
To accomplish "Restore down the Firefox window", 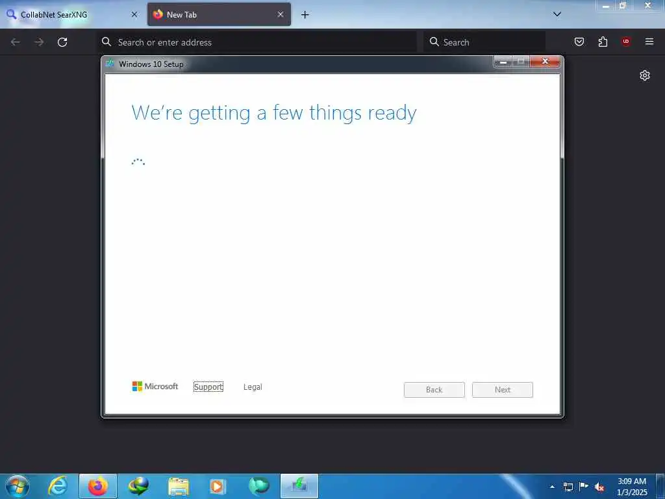I will [623, 6].
